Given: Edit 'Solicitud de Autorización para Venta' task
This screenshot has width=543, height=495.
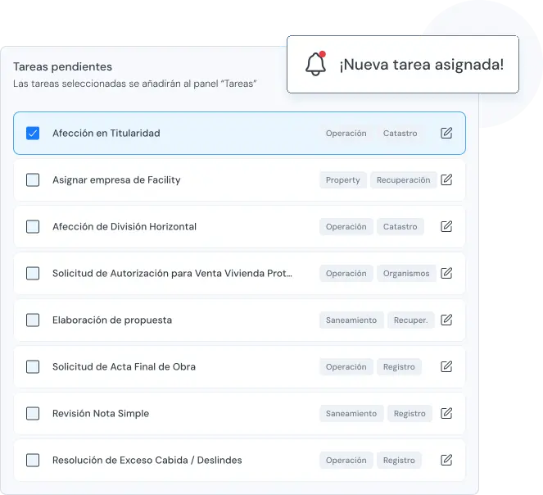Looking at the screenshot, I should [x=446, y=273].
